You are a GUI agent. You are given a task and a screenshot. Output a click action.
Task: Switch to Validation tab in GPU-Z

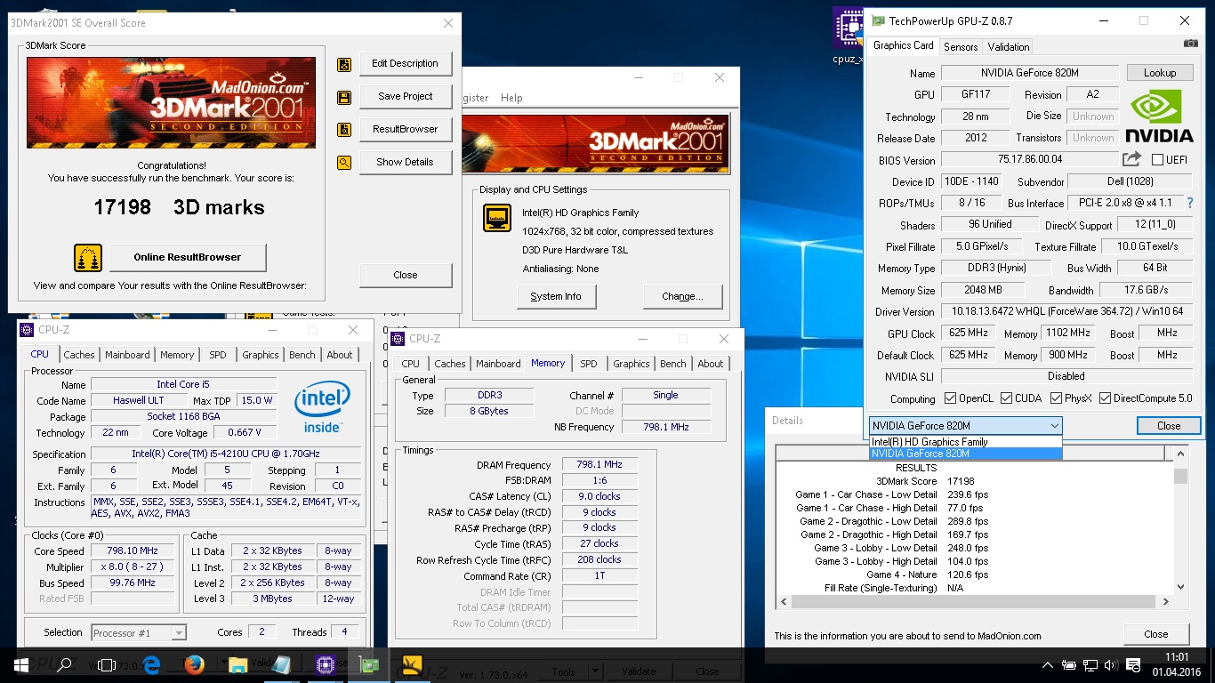pyautogui.click(x=1009, y=47)
